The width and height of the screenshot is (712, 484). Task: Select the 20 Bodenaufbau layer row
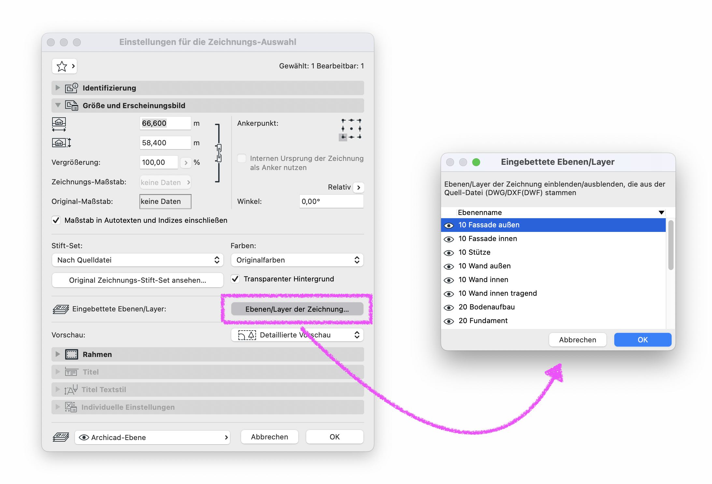[553, 307]
